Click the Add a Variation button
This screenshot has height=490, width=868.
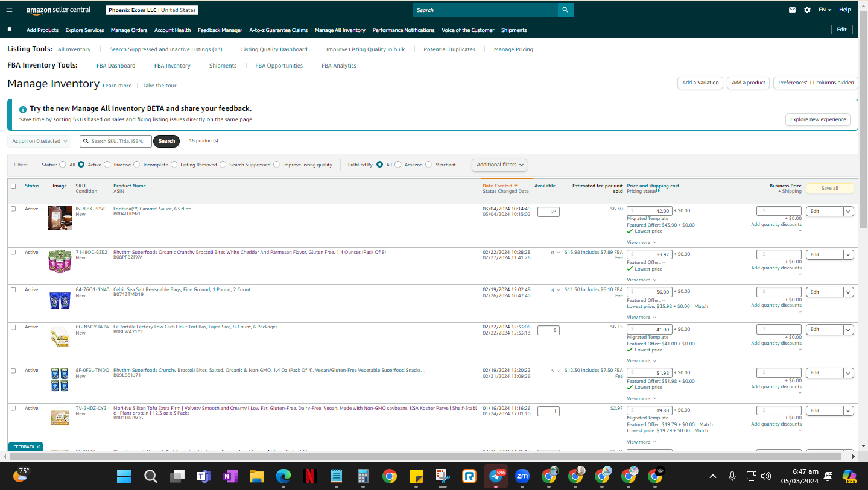coord(700,83)
